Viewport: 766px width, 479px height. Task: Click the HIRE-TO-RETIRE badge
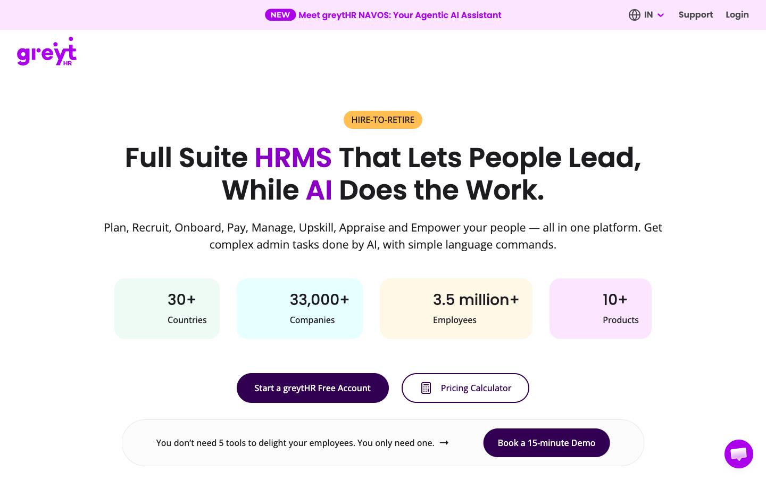pyautogui.click(x=383, y=120)
